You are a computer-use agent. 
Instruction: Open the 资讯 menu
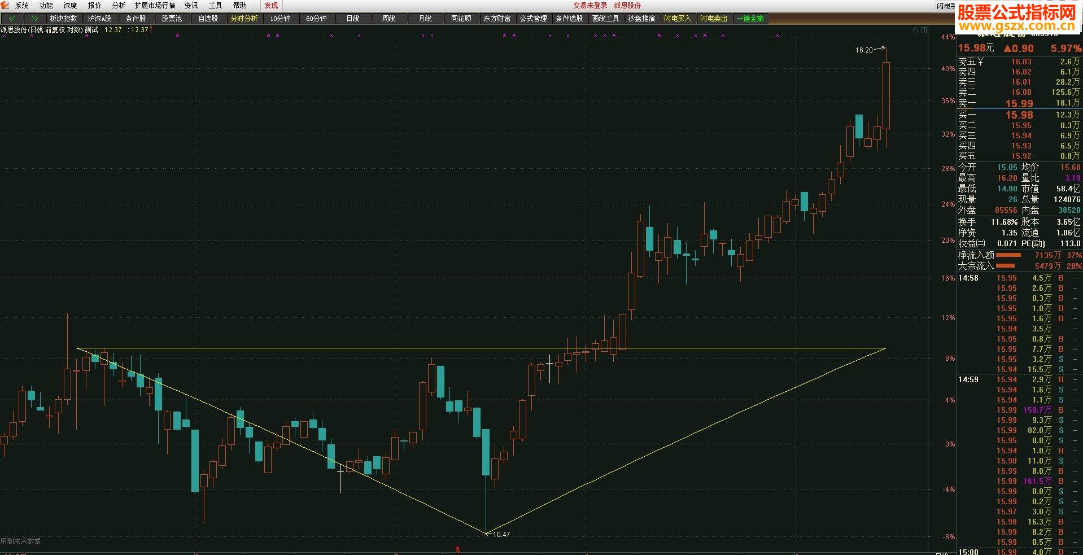pyautogui.click(x=191, y=6)
